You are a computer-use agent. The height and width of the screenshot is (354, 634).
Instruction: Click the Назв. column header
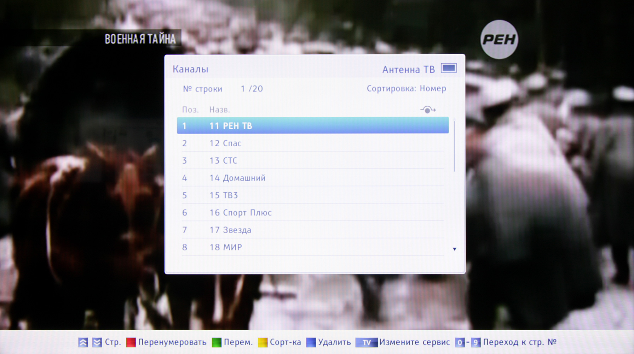220,110
